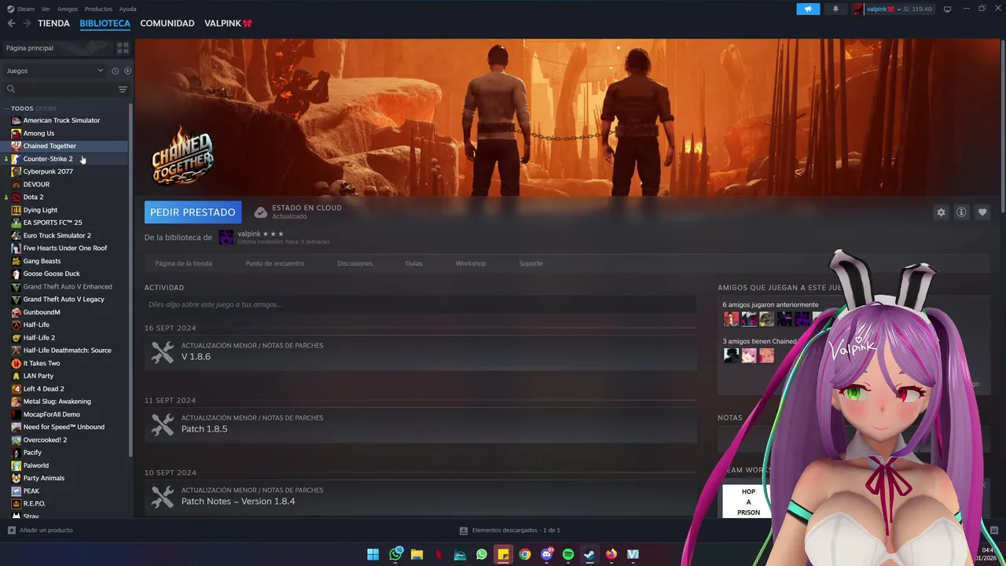Click the game list vertical scrollbar

(130, 279)
